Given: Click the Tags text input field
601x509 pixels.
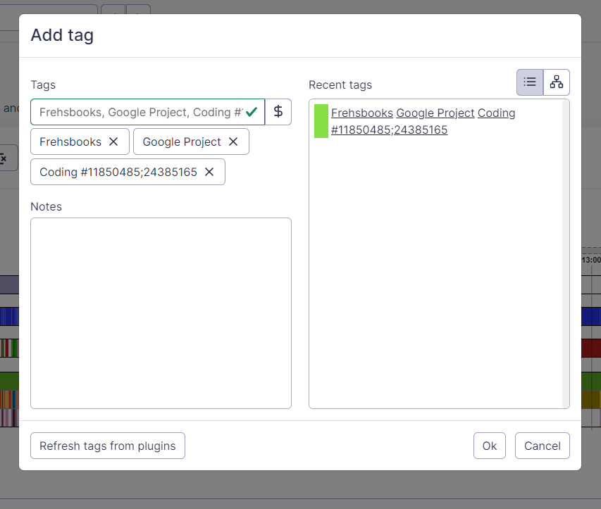Looking at the screenshot, I should [140, 112].
